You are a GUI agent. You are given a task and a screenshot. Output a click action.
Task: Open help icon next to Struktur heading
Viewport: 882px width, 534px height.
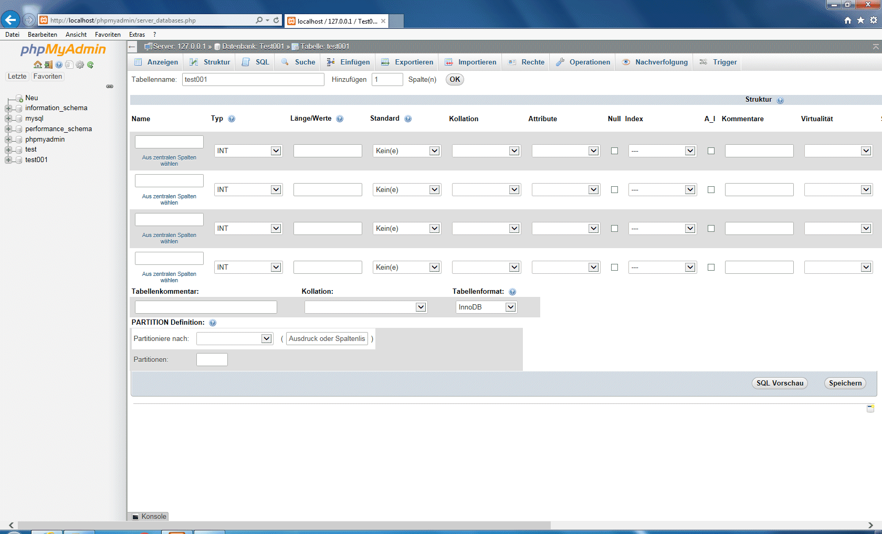click(x=780, y=100)
